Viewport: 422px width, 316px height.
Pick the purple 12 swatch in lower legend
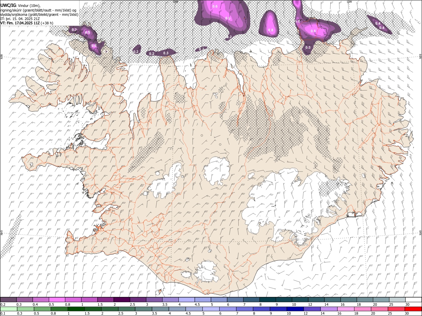coord(312,309)
